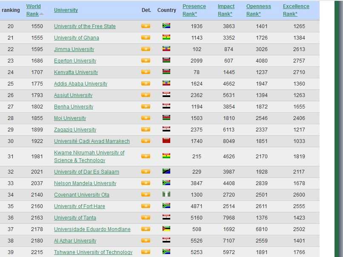
Task: Open the Zagazig University link
Action: tap(75, 130)
